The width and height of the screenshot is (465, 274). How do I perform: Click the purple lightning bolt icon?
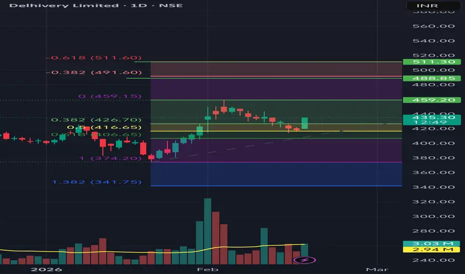tap(304, 260)
